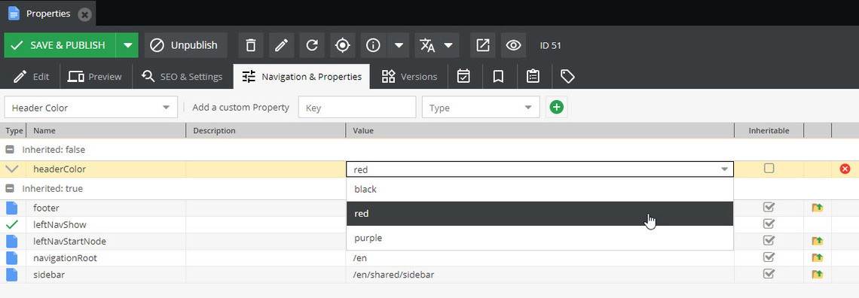Click the Unpublish button

point(185,45)
